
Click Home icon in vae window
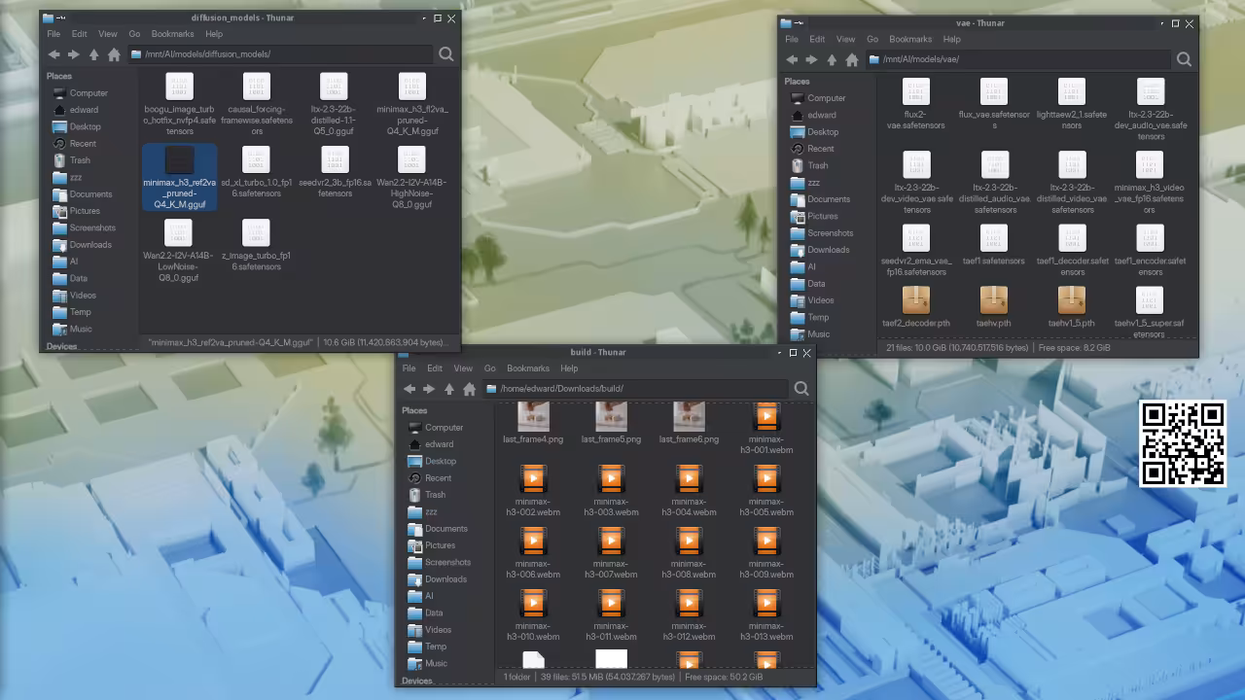click(852, 59)
